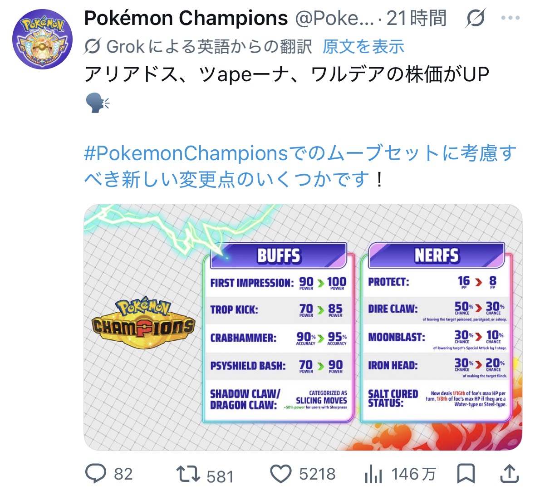The image size is (535, 500).
Task: Tap the Grokによる英語からの翻訳 label
Action: (x=209, y=46)
